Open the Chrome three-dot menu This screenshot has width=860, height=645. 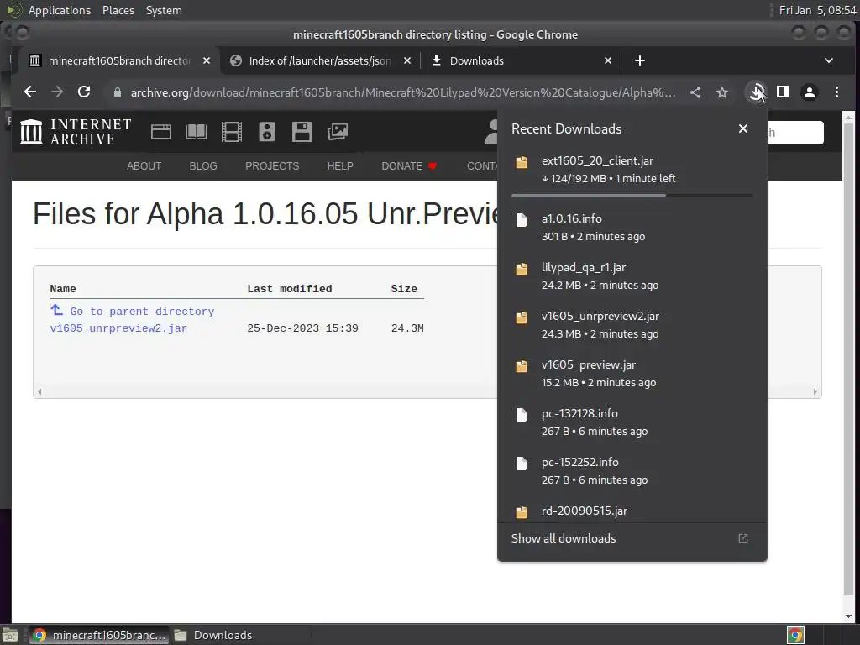[836, 92]
